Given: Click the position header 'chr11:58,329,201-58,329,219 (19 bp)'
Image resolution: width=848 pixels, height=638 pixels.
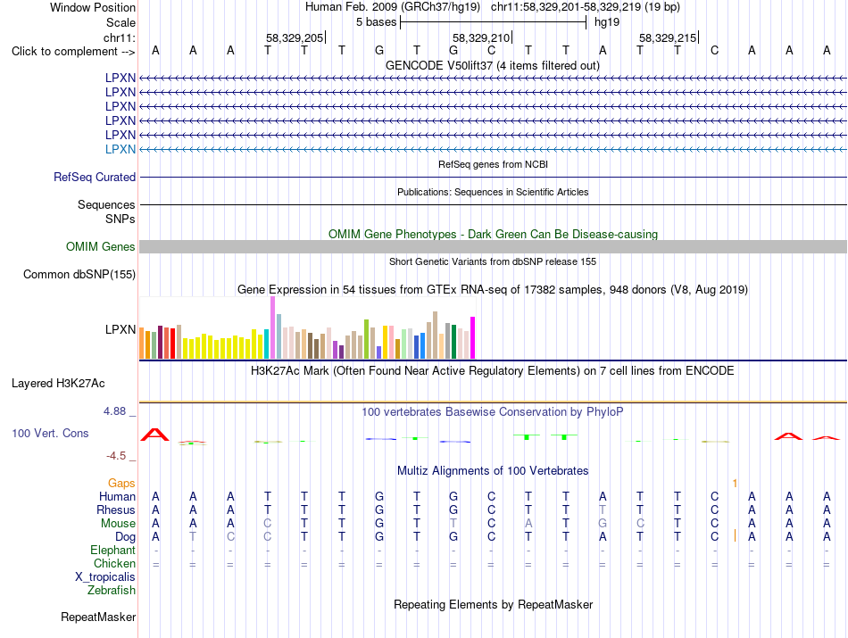Looking at the screenshot, I should click(586, 7).
